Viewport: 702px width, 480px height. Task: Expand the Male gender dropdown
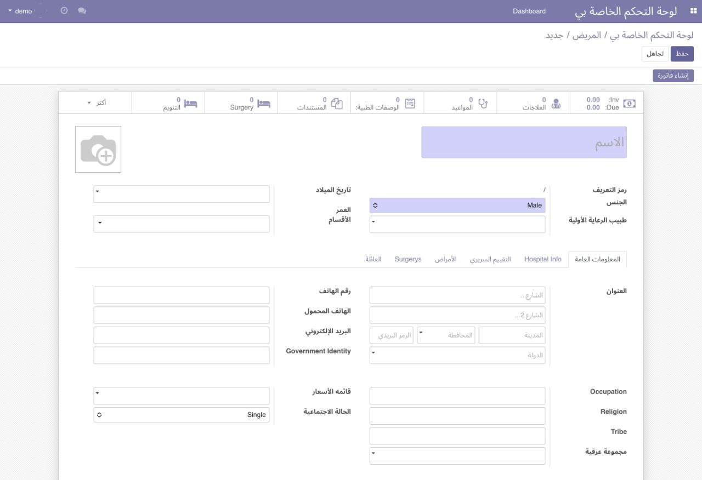point(457,205)
